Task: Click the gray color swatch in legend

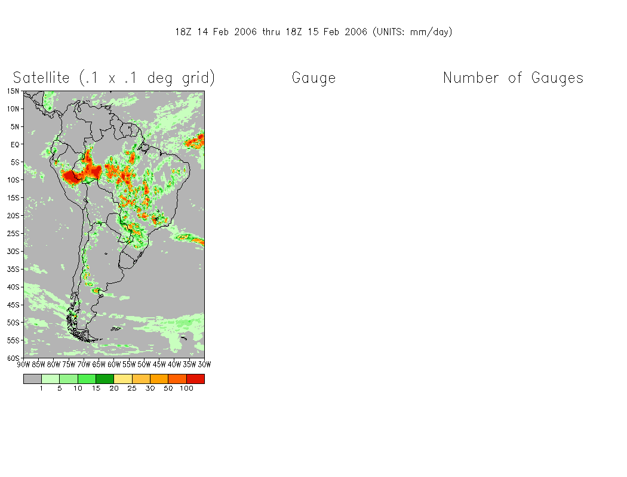Action: [x=32, y=379]
